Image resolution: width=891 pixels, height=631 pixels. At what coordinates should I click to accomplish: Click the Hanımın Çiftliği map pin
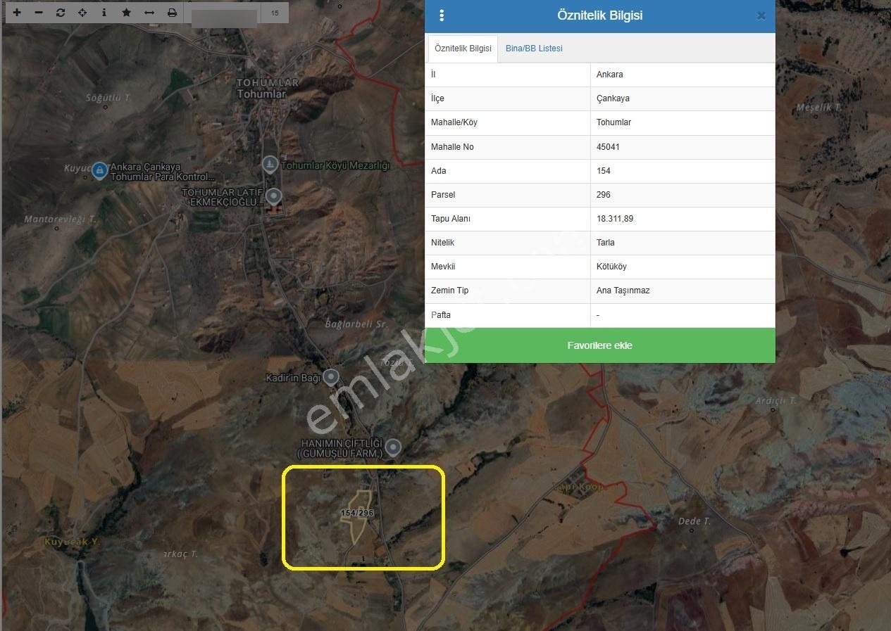tap(393, 447)
